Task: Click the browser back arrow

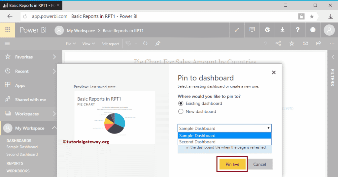Action: click(10, 16)
